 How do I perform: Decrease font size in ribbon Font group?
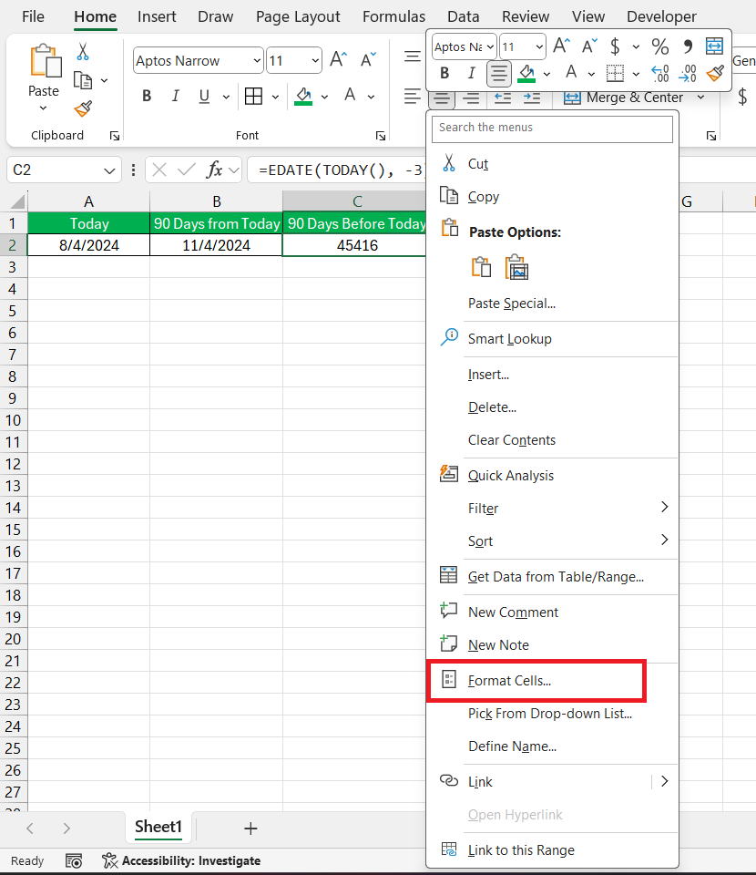click(369, 59)
